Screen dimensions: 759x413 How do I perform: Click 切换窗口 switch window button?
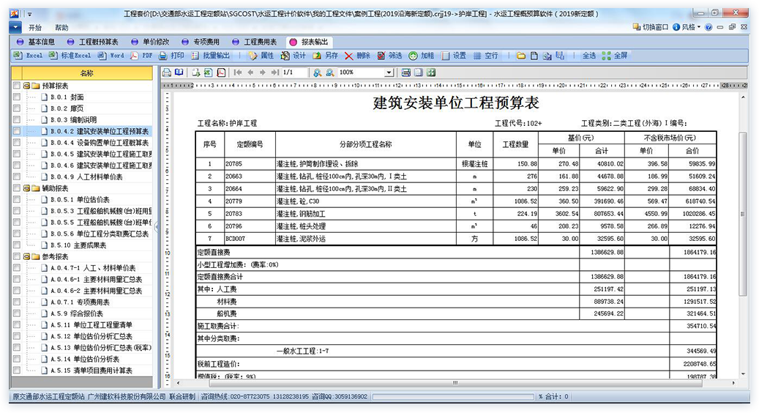coord(651,27)
